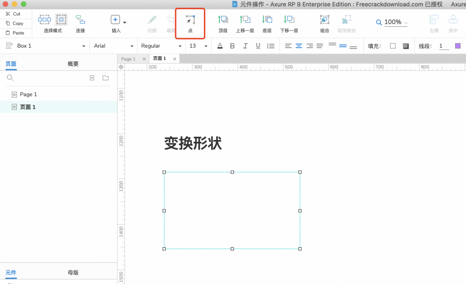This screenshot has width=466, height=284.
Task: Open the Regular font style dropdown
Action: click(x=161, y=46)
